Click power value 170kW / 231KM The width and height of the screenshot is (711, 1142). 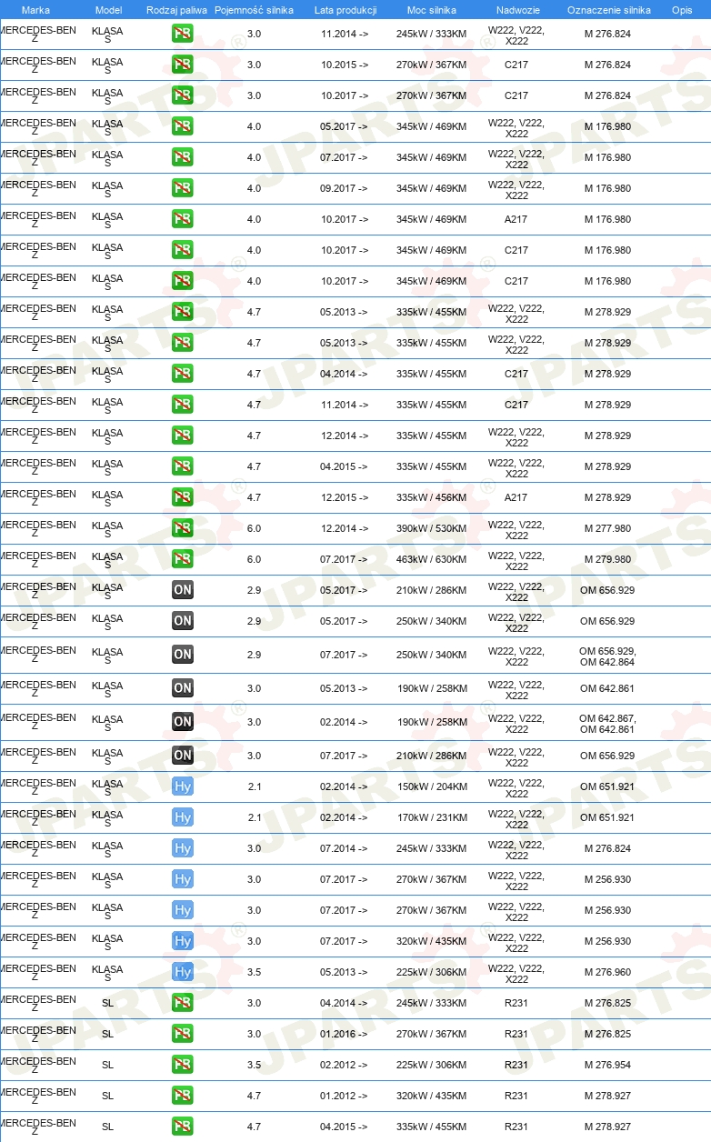click(432, 818)
